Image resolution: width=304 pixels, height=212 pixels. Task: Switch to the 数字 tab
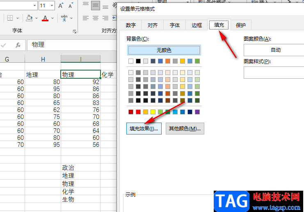[131, 25]
